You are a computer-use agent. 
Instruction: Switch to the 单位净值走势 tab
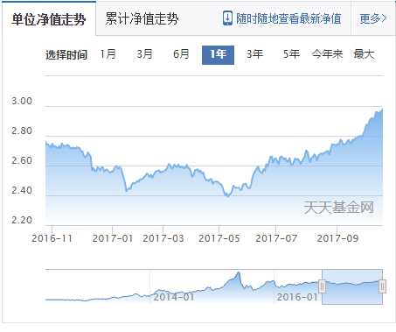tap(49, 19)
